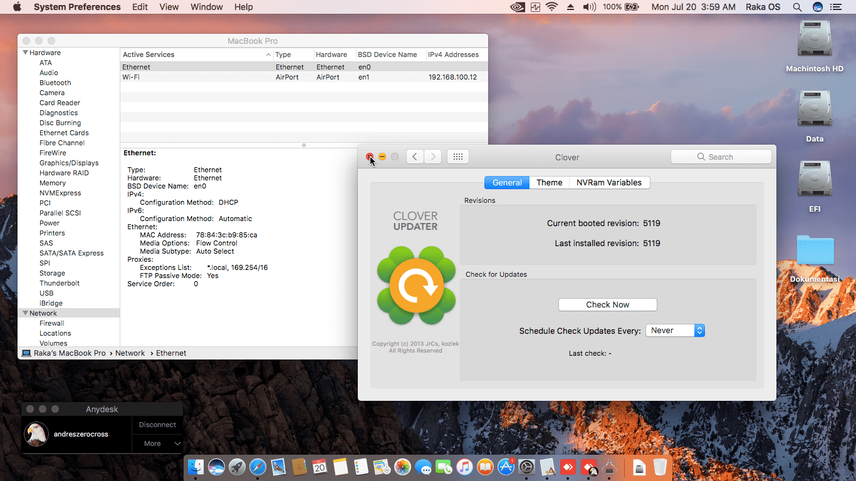Click the Check Now button
Screen dimensions: 856x481
click(608, 304)
